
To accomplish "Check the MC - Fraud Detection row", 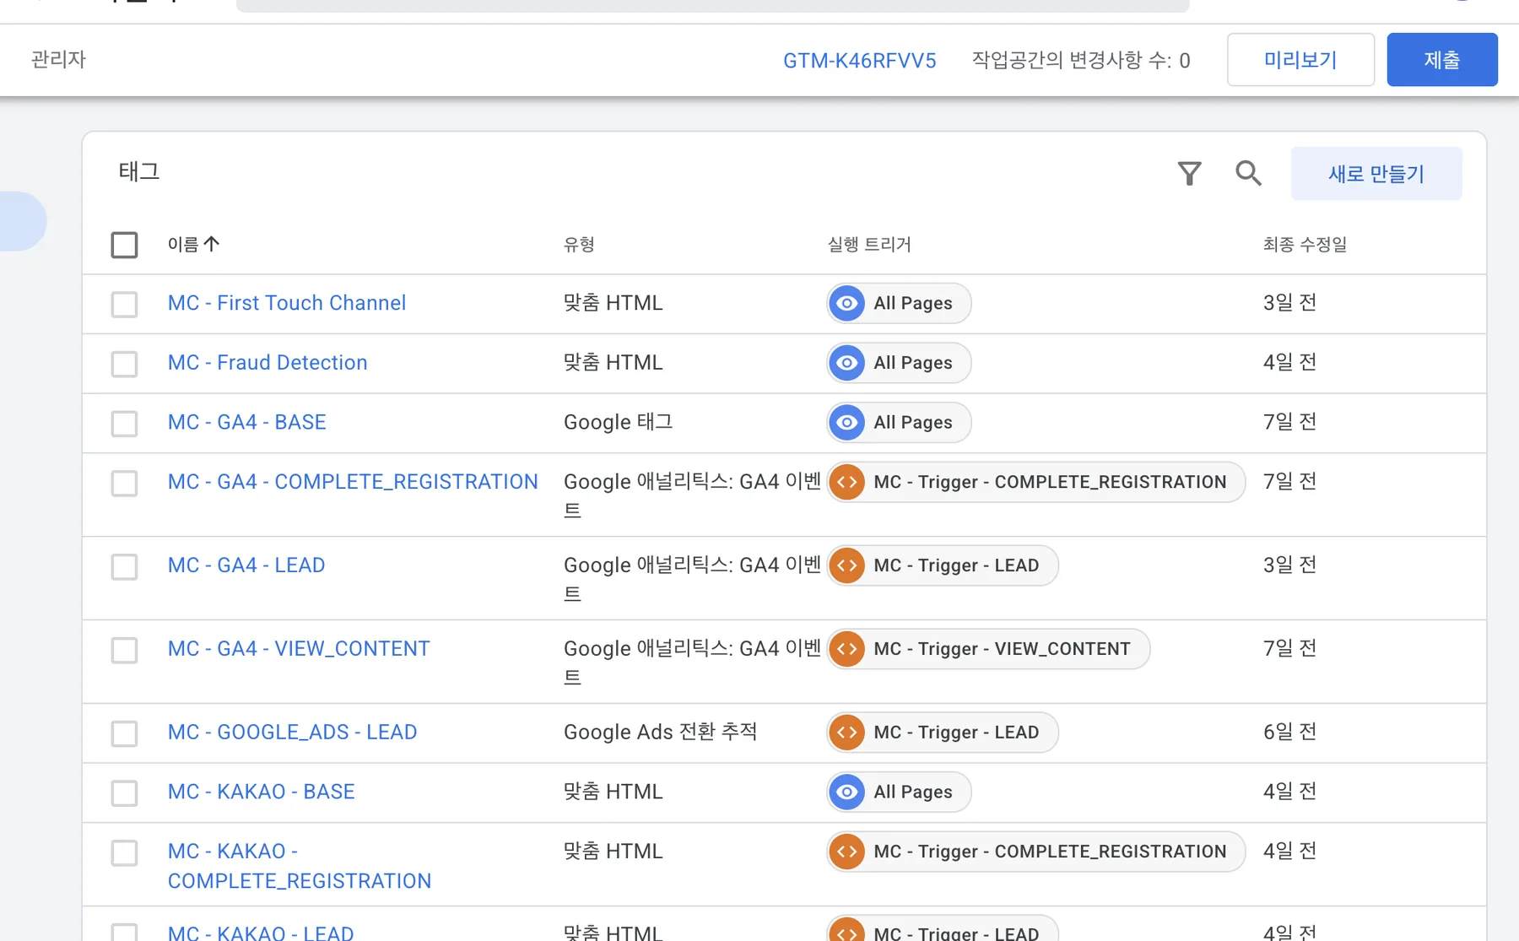I will (124, 364).
